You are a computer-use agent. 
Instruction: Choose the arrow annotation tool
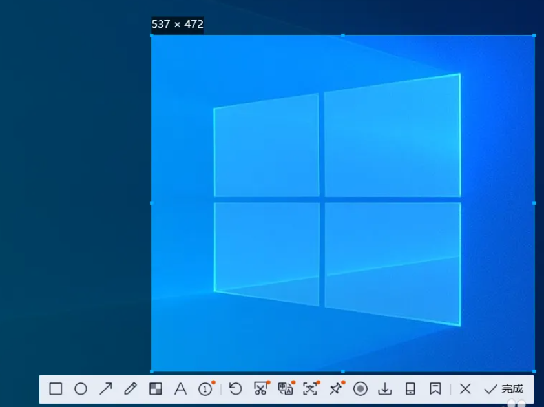(106, 389)
